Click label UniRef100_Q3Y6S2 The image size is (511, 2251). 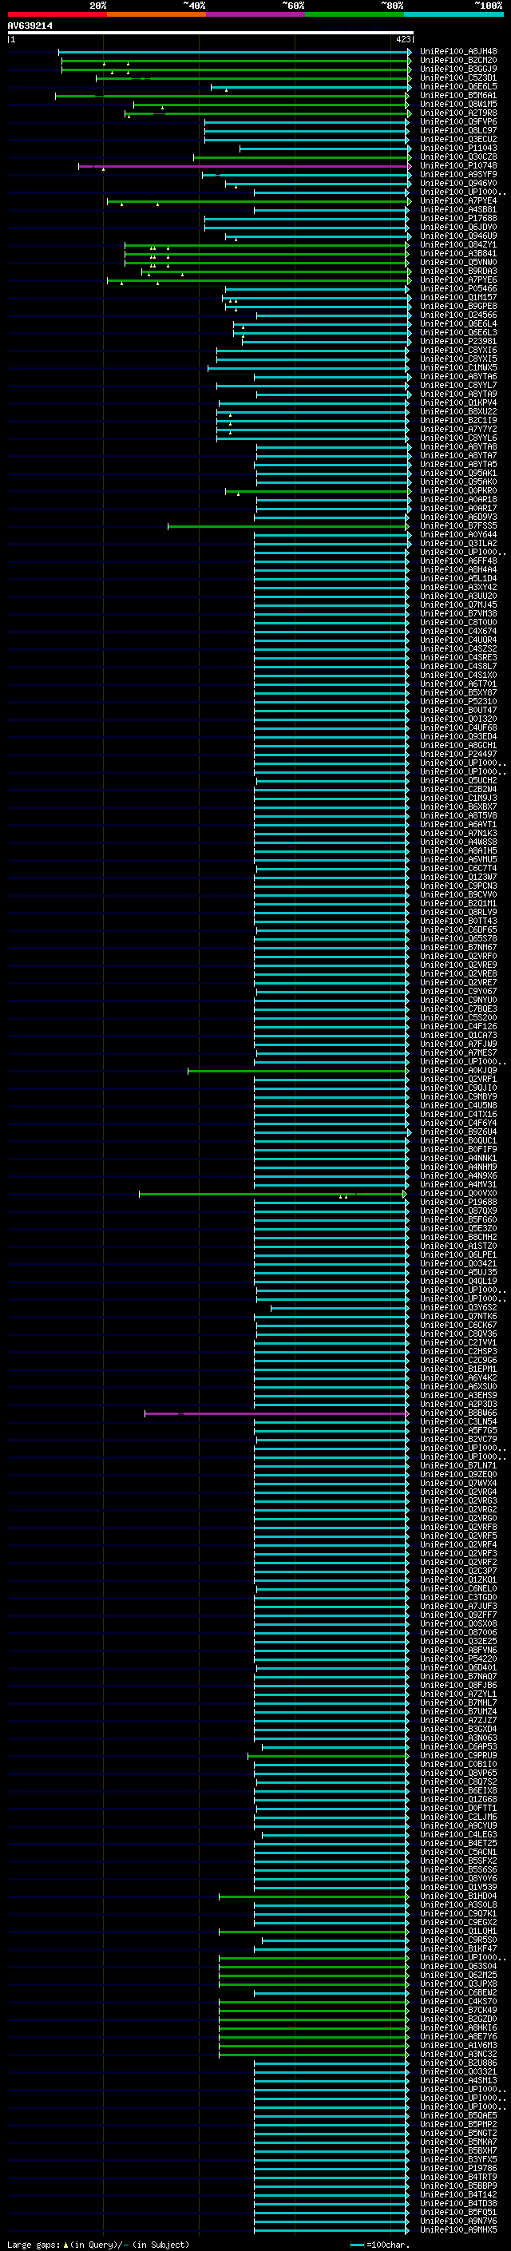[x=458, y=1308]
